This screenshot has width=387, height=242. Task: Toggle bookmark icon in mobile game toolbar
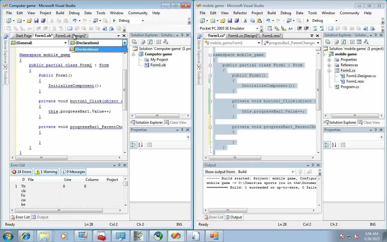[331, 28]
